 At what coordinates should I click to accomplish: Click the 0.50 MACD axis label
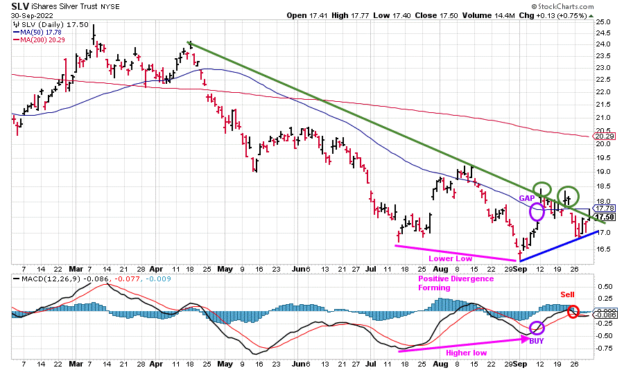605,286
